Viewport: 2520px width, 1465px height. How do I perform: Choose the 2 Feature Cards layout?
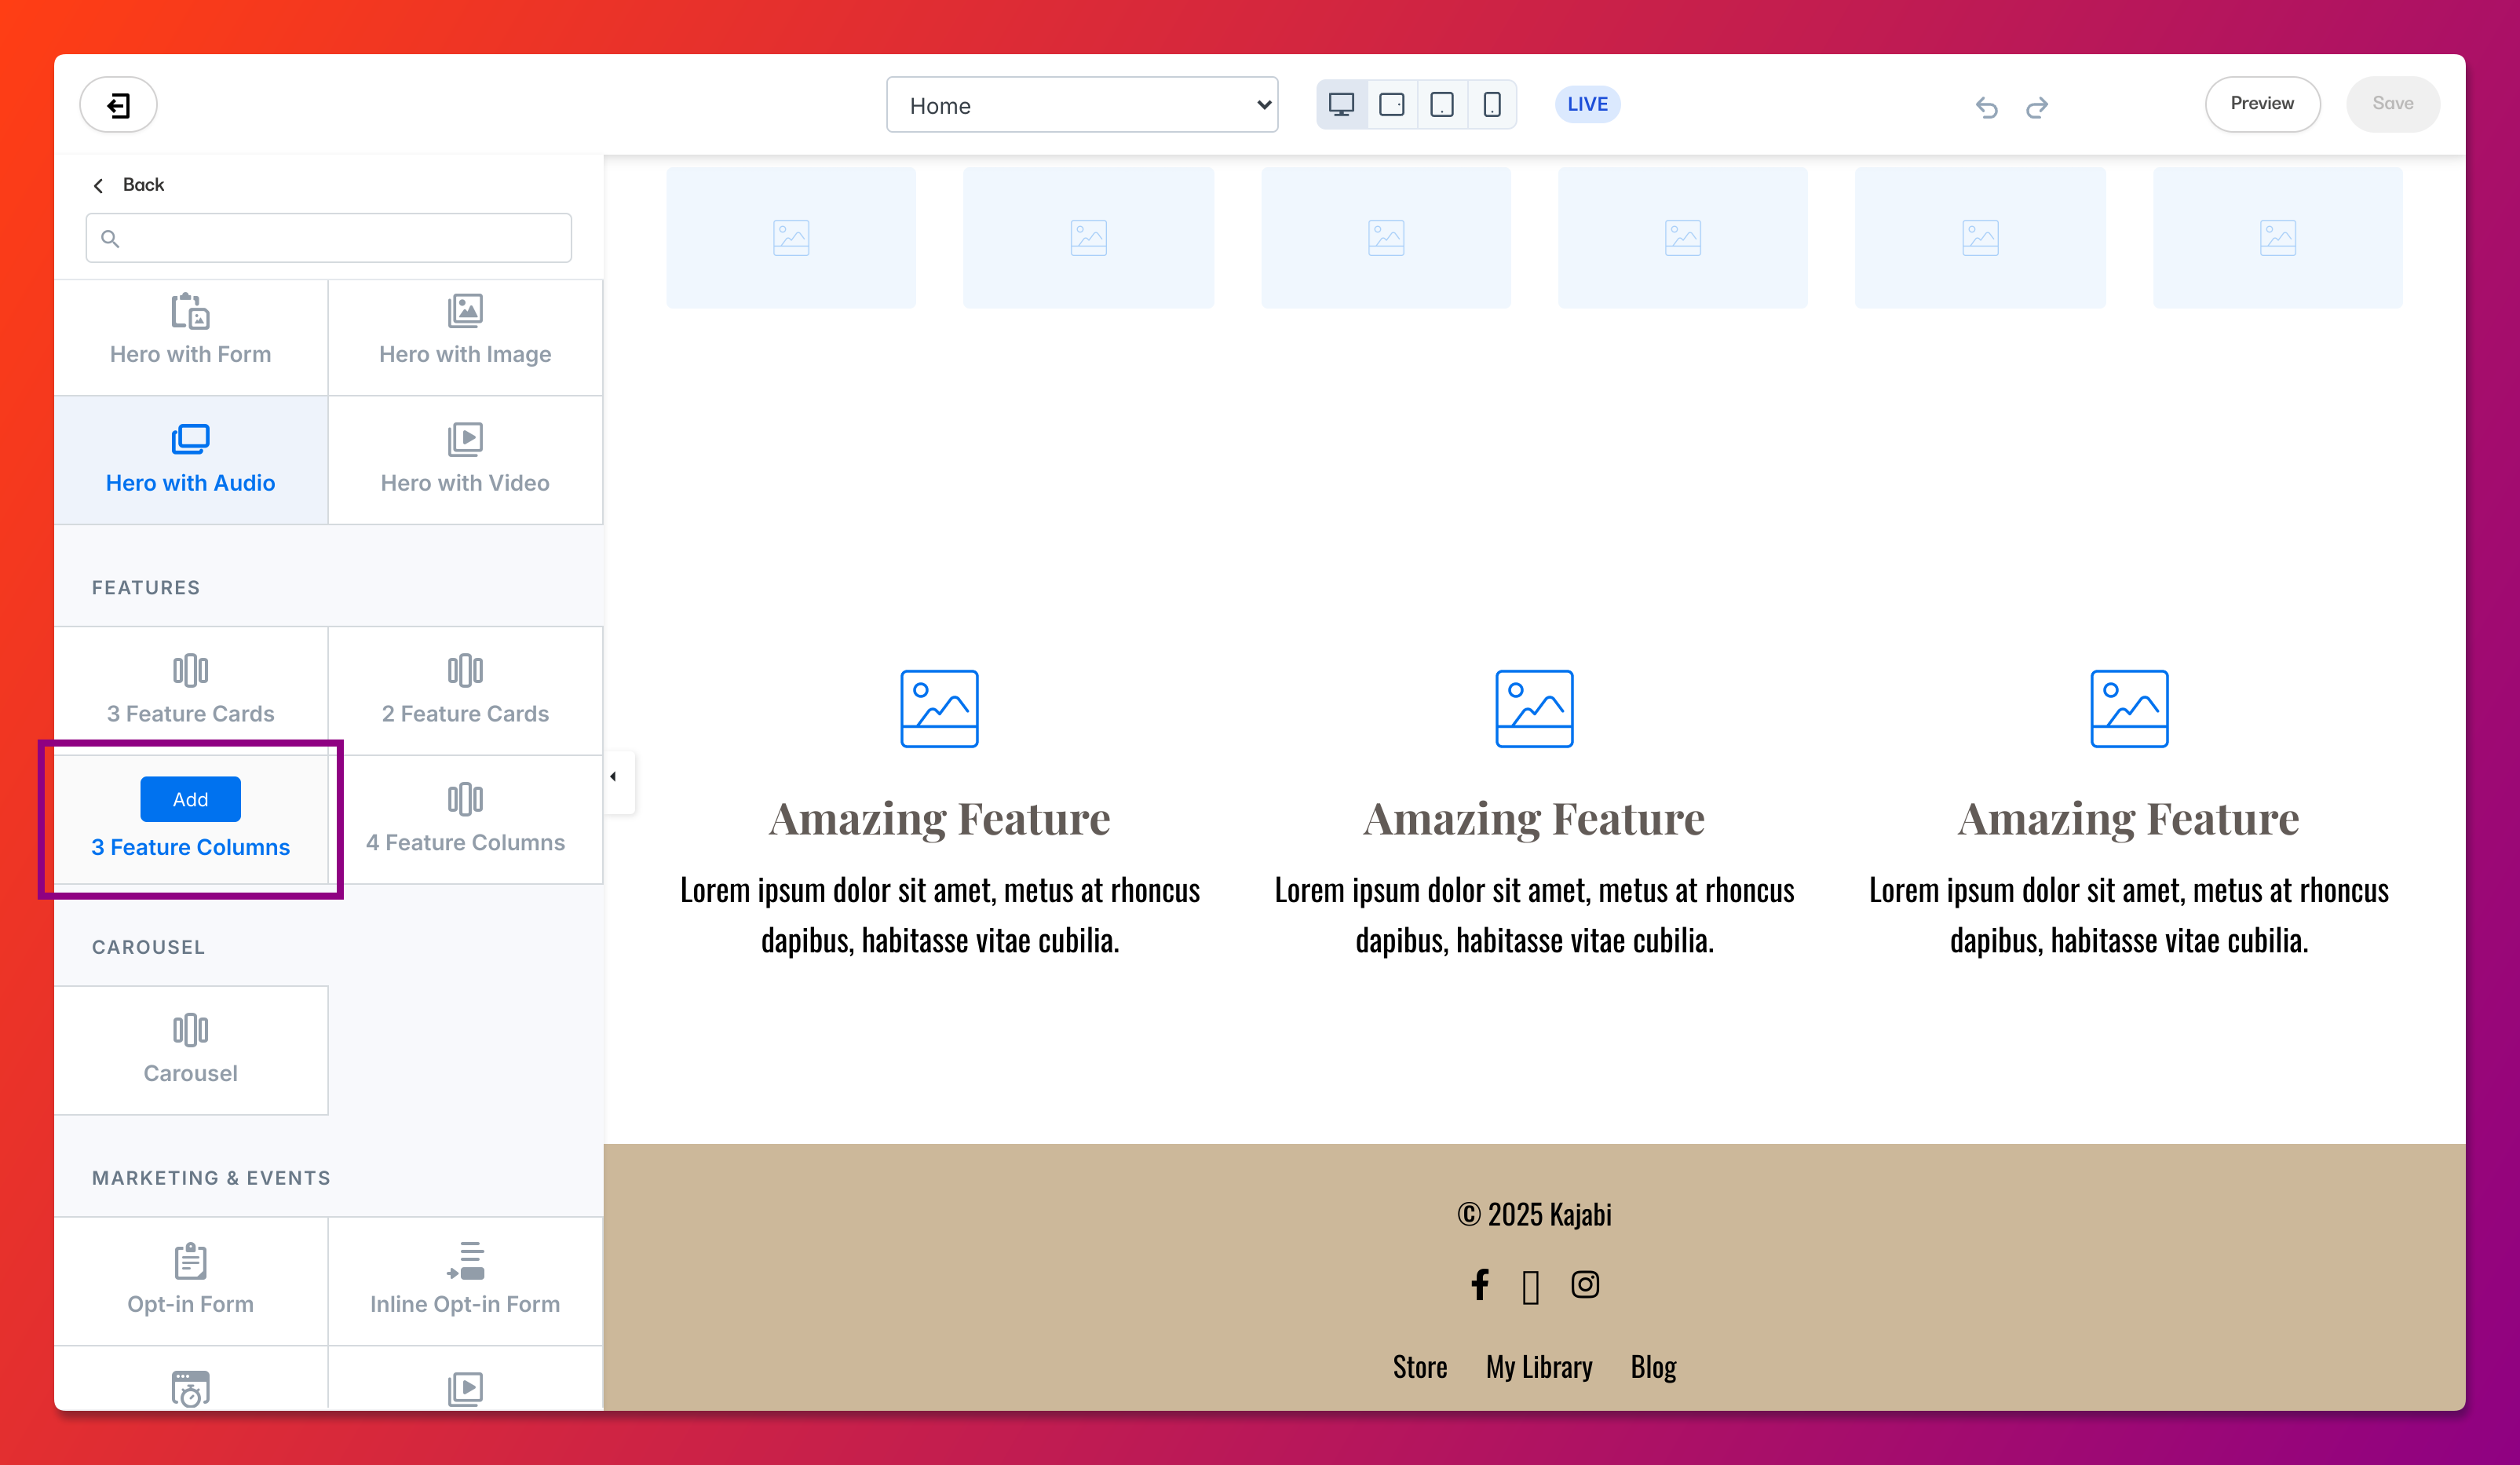pyautogui.click(x=465, y=690)
